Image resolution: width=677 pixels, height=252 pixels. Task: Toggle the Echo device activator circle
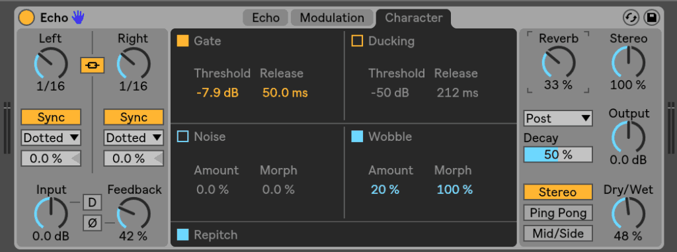[26, 18]
